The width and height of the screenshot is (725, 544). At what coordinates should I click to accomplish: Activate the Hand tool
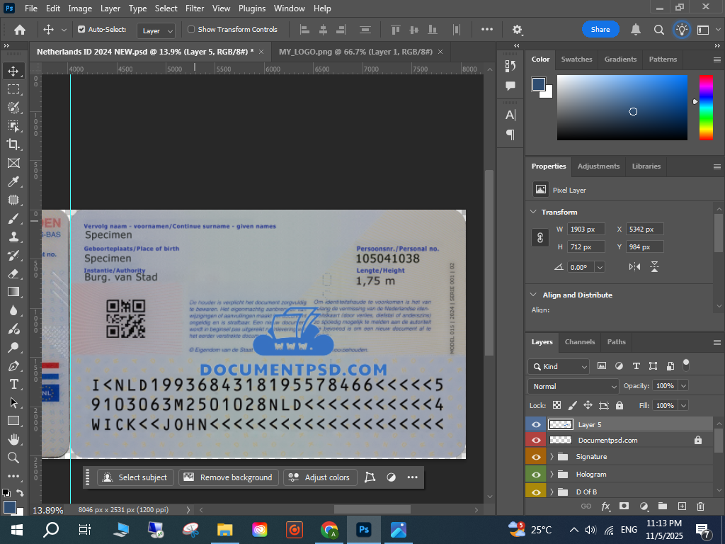pos(13,439)
